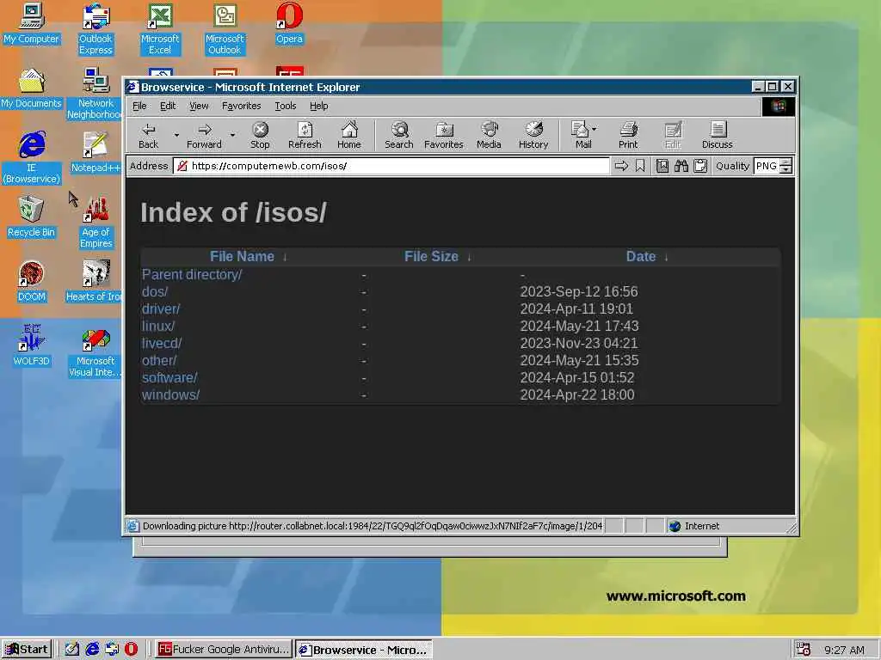The image size is (881, 660).
Task: Click Quality stepper arrows
Action: [786, 166]
